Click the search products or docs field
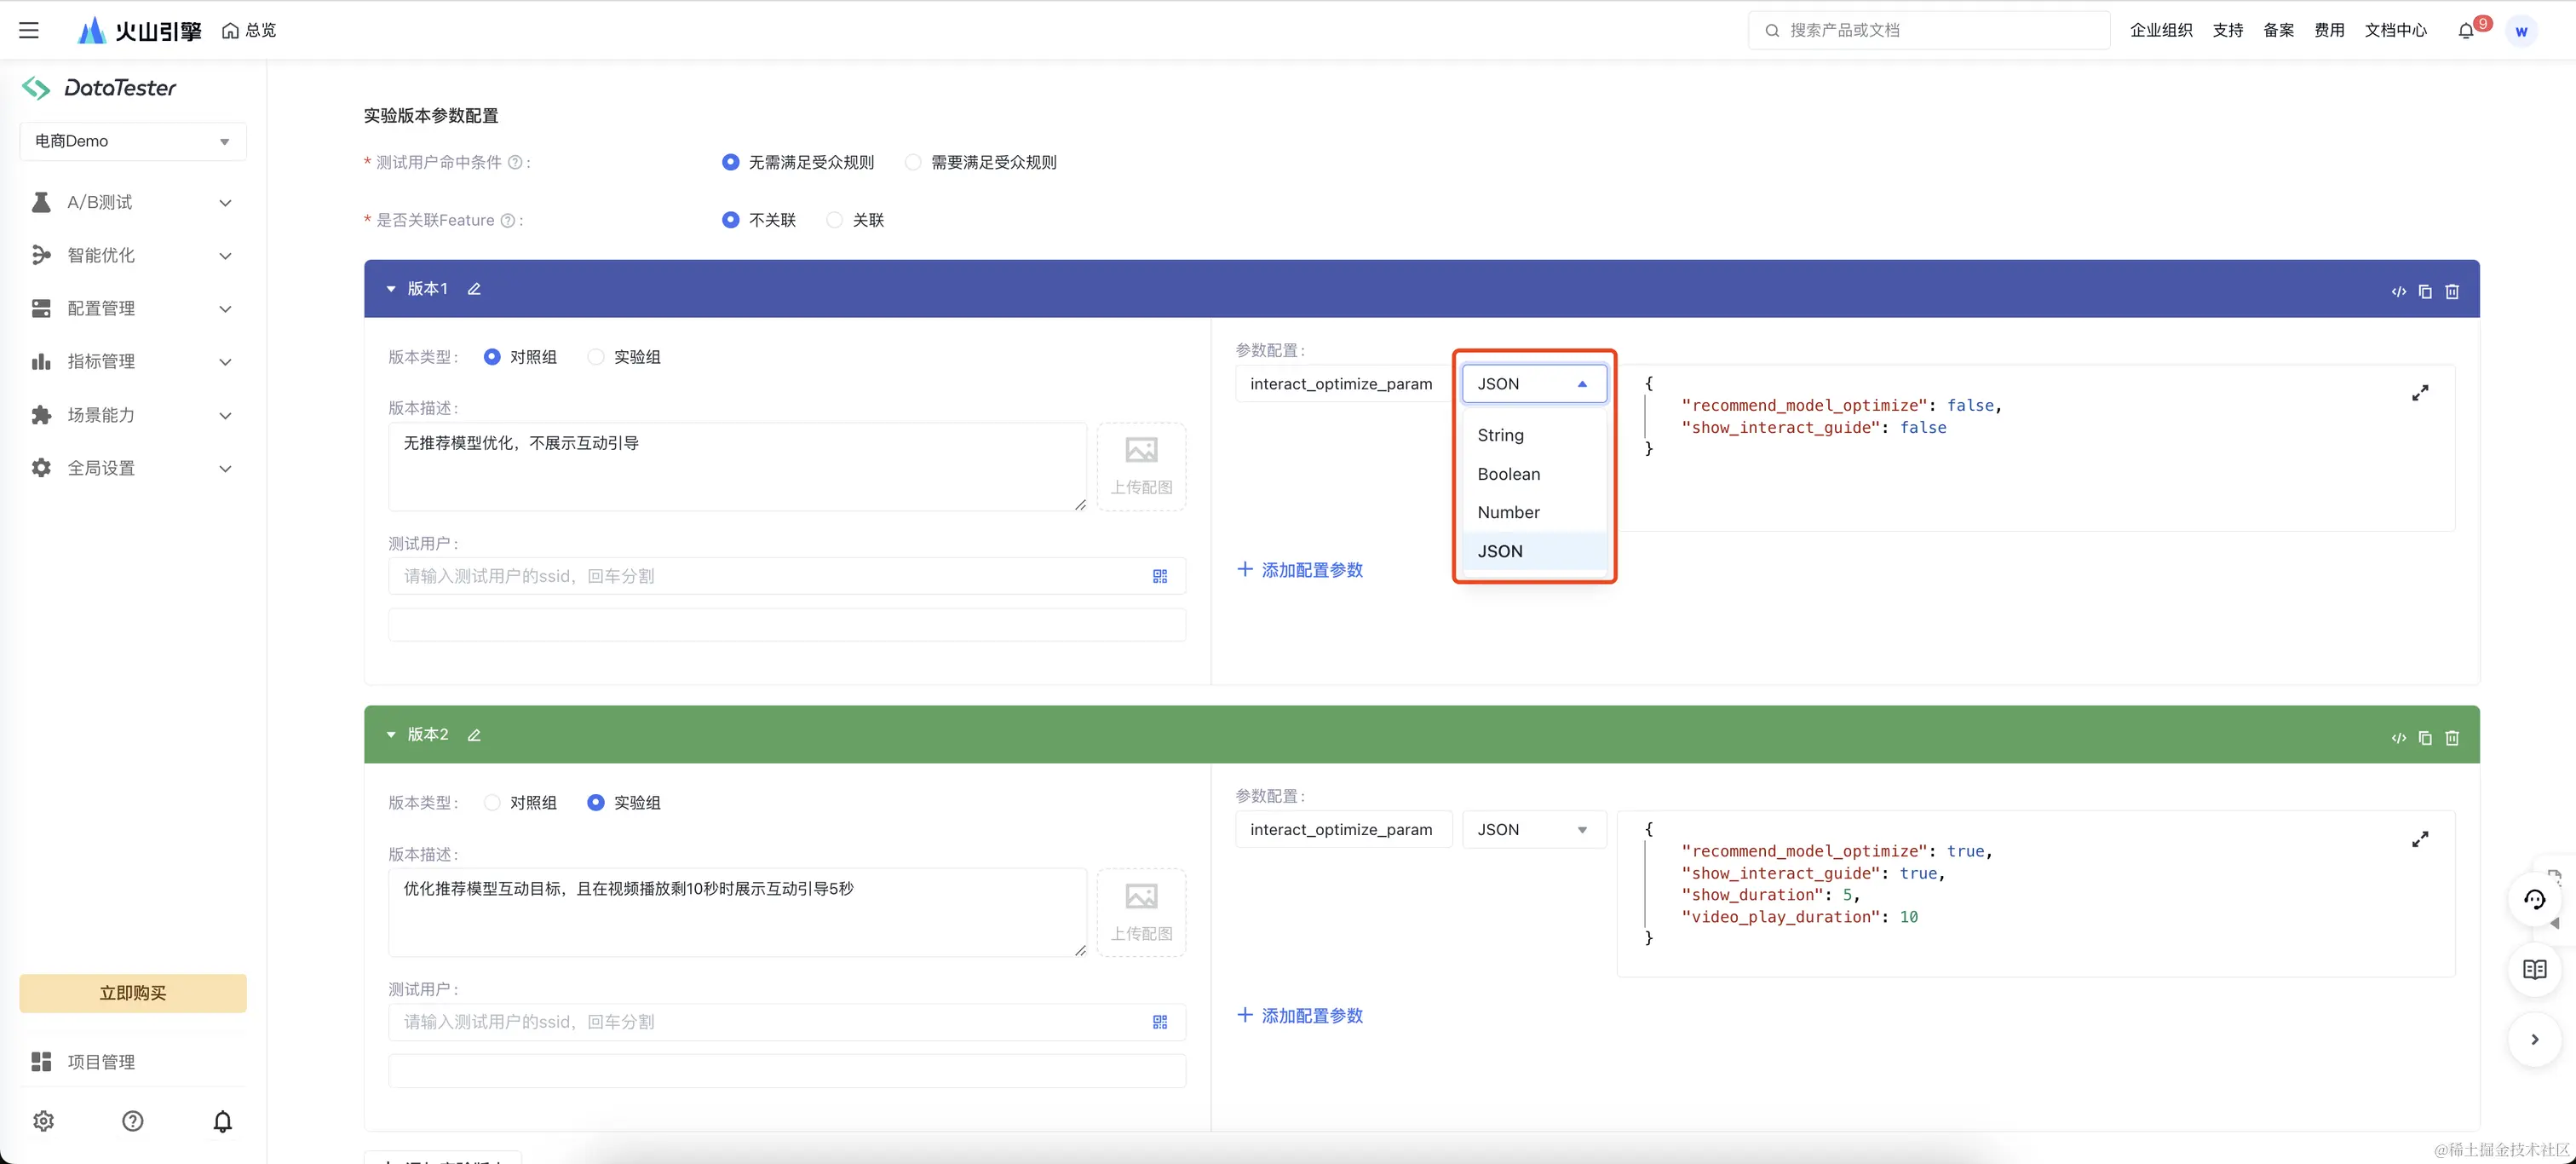 [1930, 30]
